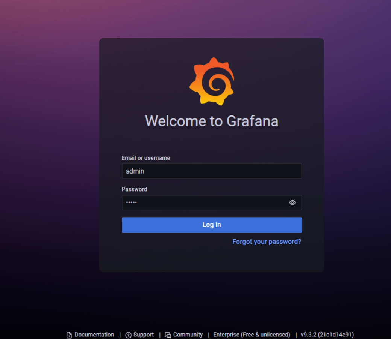
Task: Click the Community chat bubbles icon
Action: click(x=168, y=335)
